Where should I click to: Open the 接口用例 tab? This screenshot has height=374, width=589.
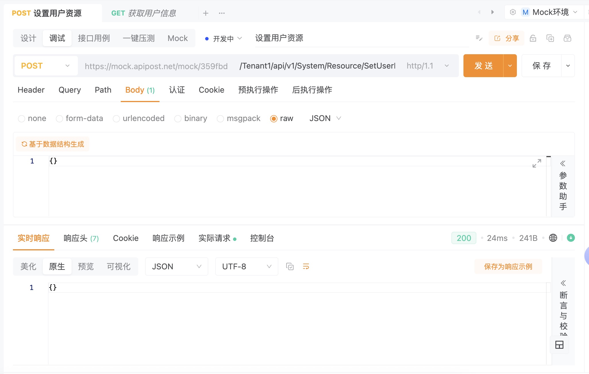coord(94,38)
